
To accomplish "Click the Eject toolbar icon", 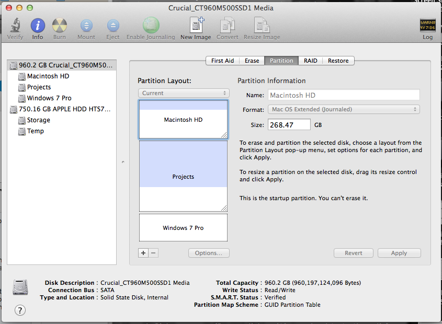I will pyautogui.click(x=112, y=25).
